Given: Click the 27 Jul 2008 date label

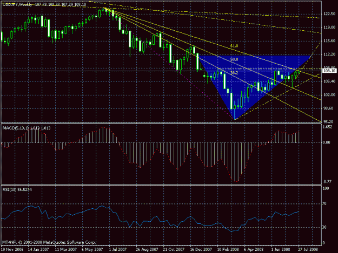Looking at the screenshot, I should click(308, 249).
